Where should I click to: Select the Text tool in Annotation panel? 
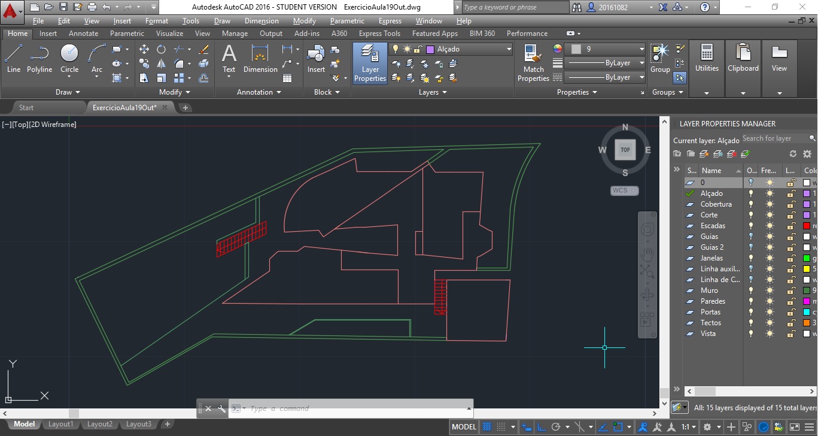(x=229, y=58)
